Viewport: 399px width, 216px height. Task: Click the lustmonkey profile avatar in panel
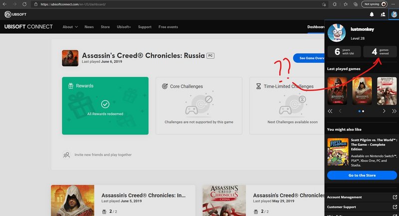(336, 33)
